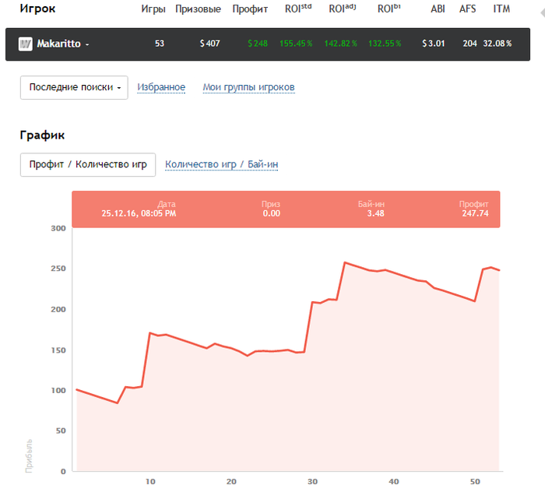Open the Избранное link
Image resolution: width=545 pixels, height=492 pixels.
pyautogui.click(x=161, y=87)
